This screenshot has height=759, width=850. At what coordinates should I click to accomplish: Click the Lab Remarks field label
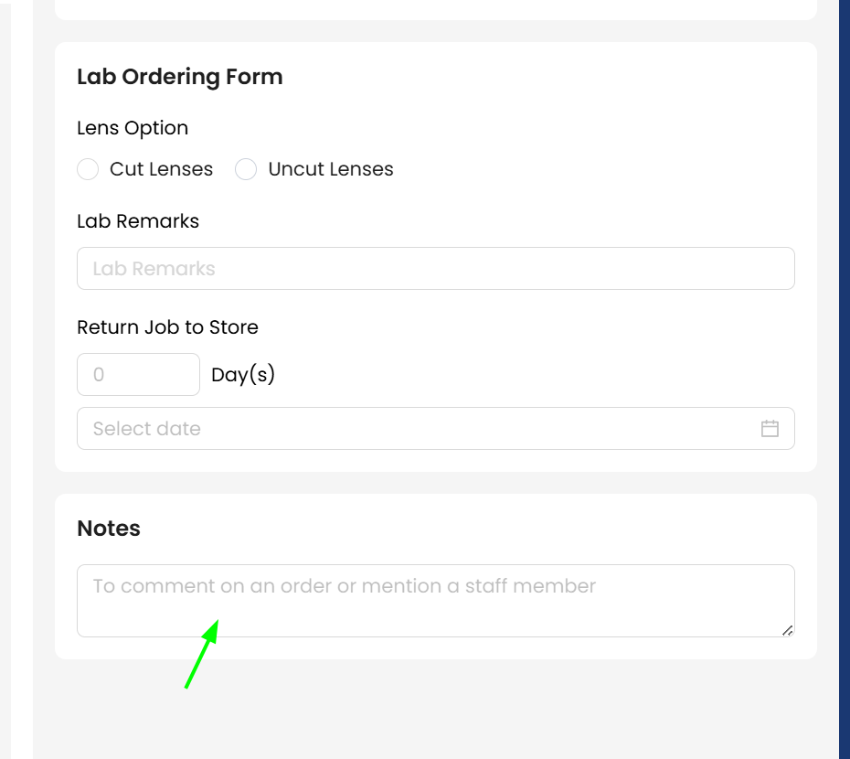point(138,221)
